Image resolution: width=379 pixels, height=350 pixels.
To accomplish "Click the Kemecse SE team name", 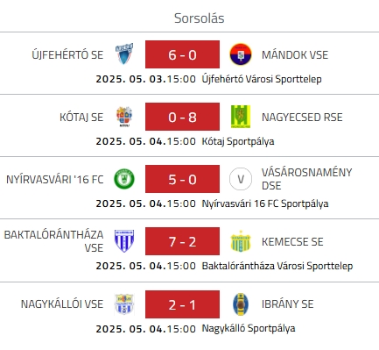I will click(292, 241).
